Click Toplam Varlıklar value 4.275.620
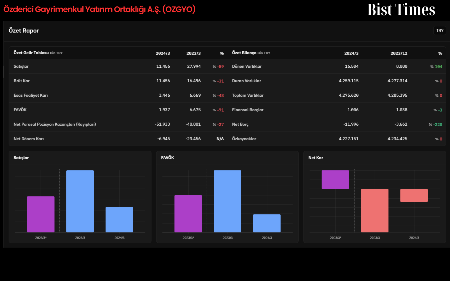 (349, 95)
